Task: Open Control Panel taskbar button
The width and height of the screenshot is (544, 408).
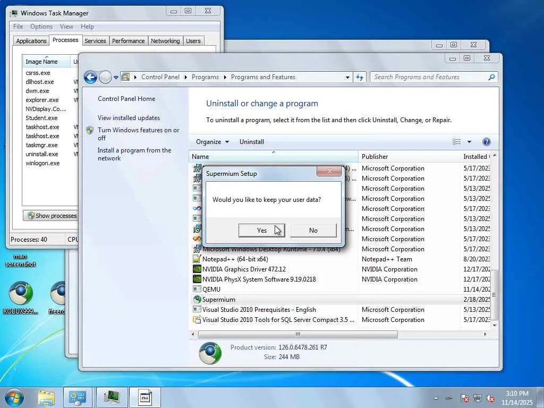Action: point(78,397)
